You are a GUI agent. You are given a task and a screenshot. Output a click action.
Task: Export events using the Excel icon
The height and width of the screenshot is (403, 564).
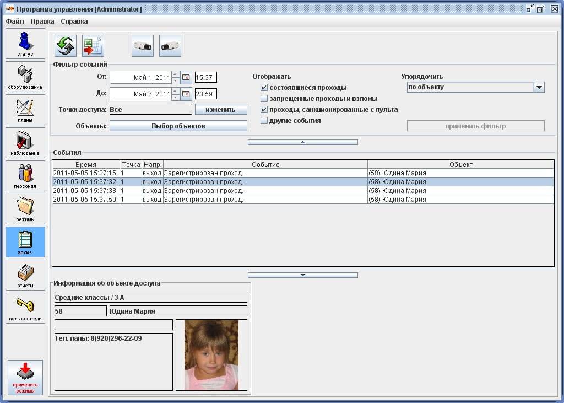pos(93,46)
